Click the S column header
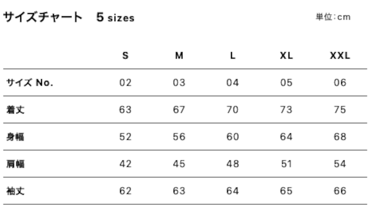 [x=125, y=55]
